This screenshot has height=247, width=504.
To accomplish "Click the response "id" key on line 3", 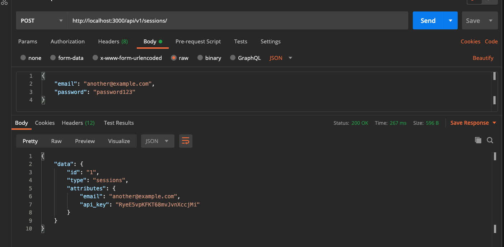I will point(73,172).
